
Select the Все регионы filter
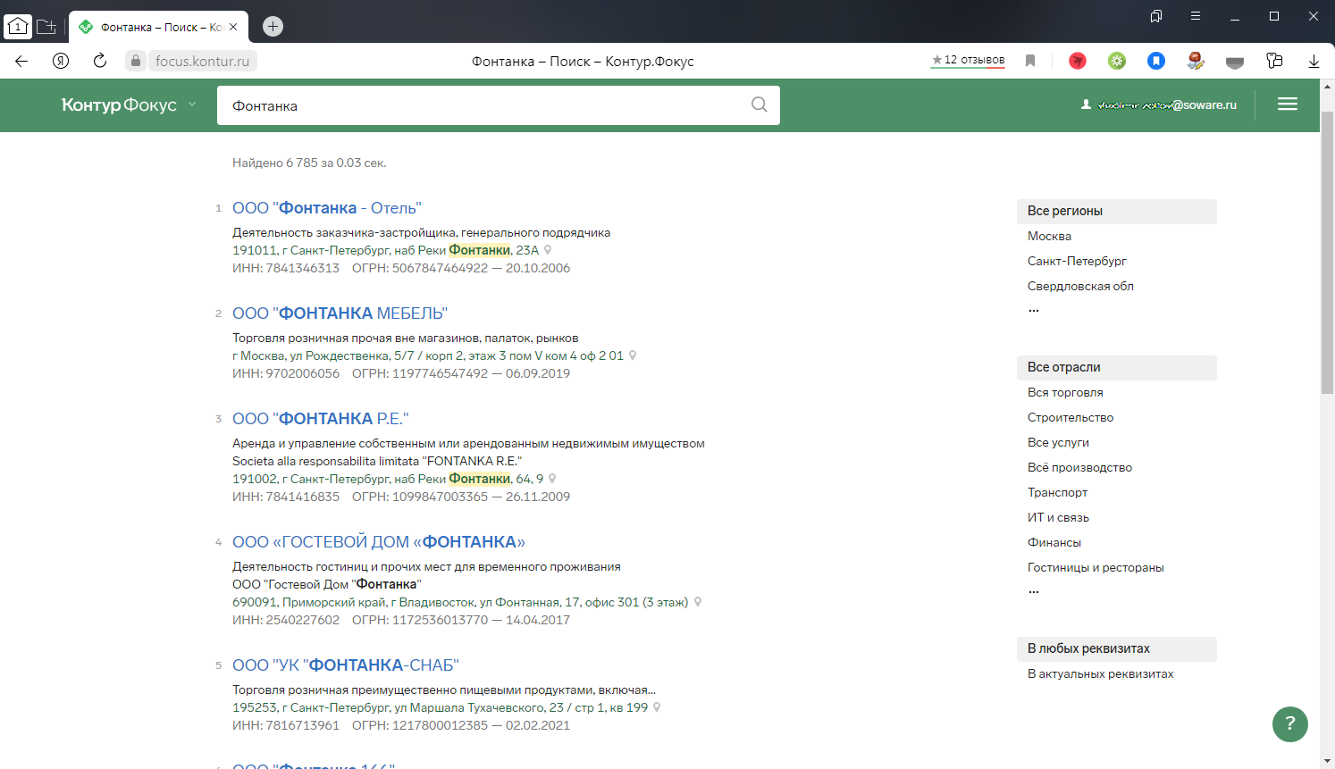click(x=1117, y=211)
